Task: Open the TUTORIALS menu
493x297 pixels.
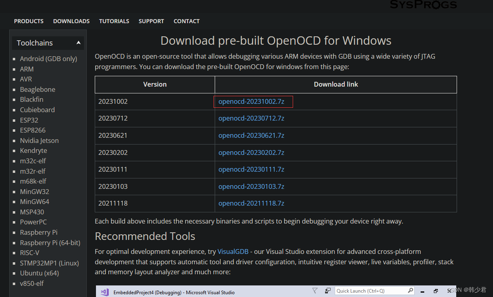Action: pyautogui.click(x=114, y=21)
